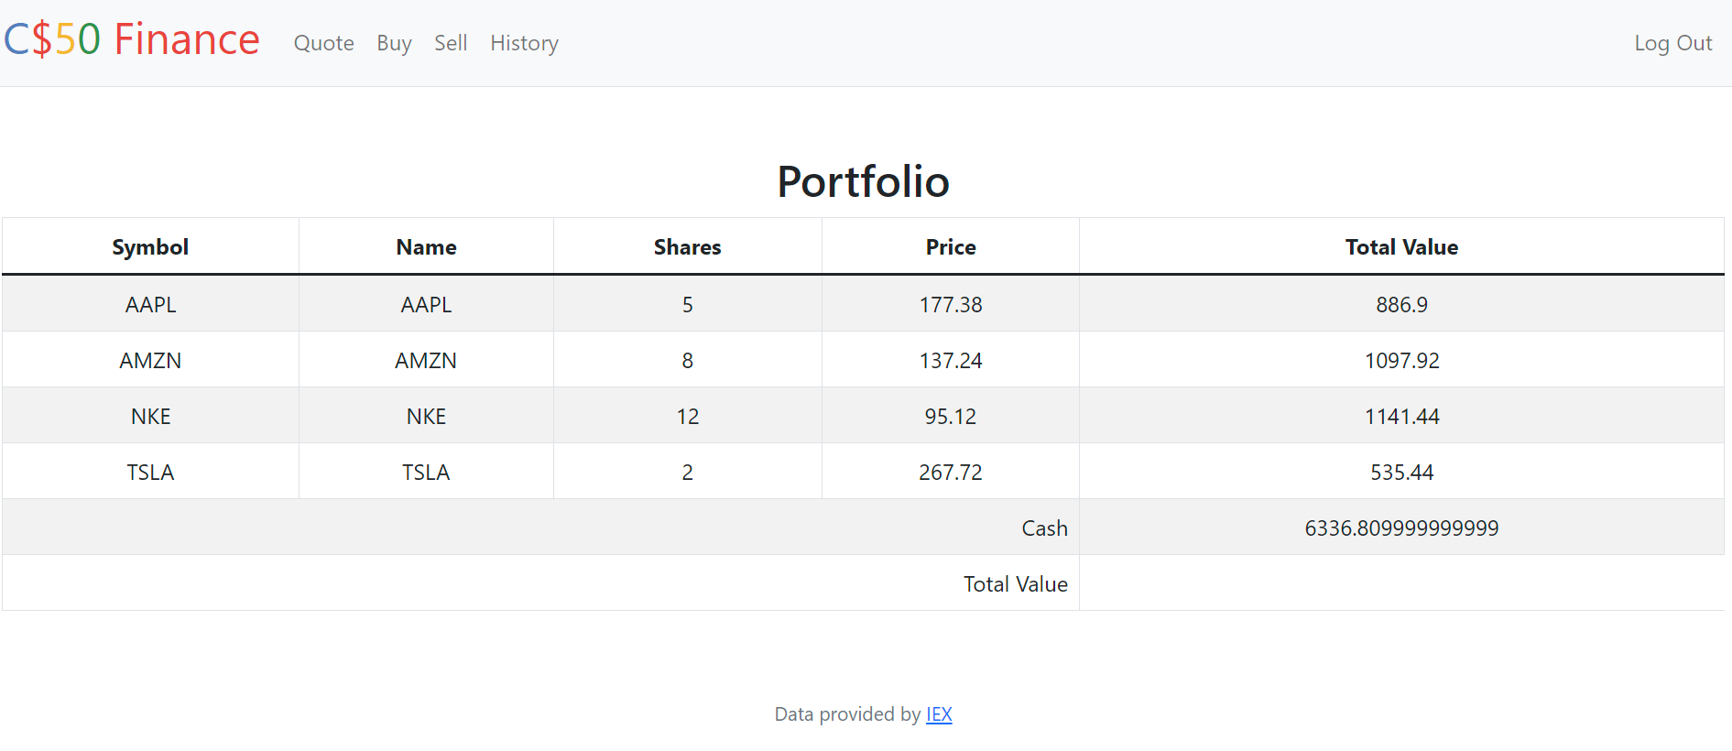Select the AAPL symbol cell
This screenshot has width=1732, height=751.
[150, 305]
